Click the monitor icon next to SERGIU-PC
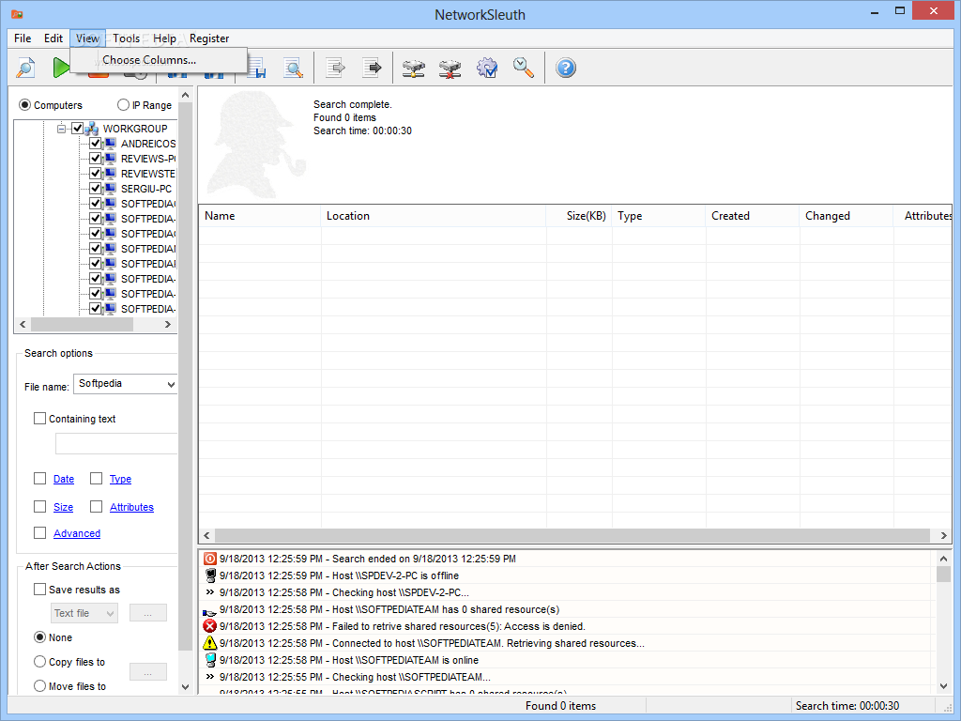The width and height of the screenshot is (961, 721). (111, 188)
